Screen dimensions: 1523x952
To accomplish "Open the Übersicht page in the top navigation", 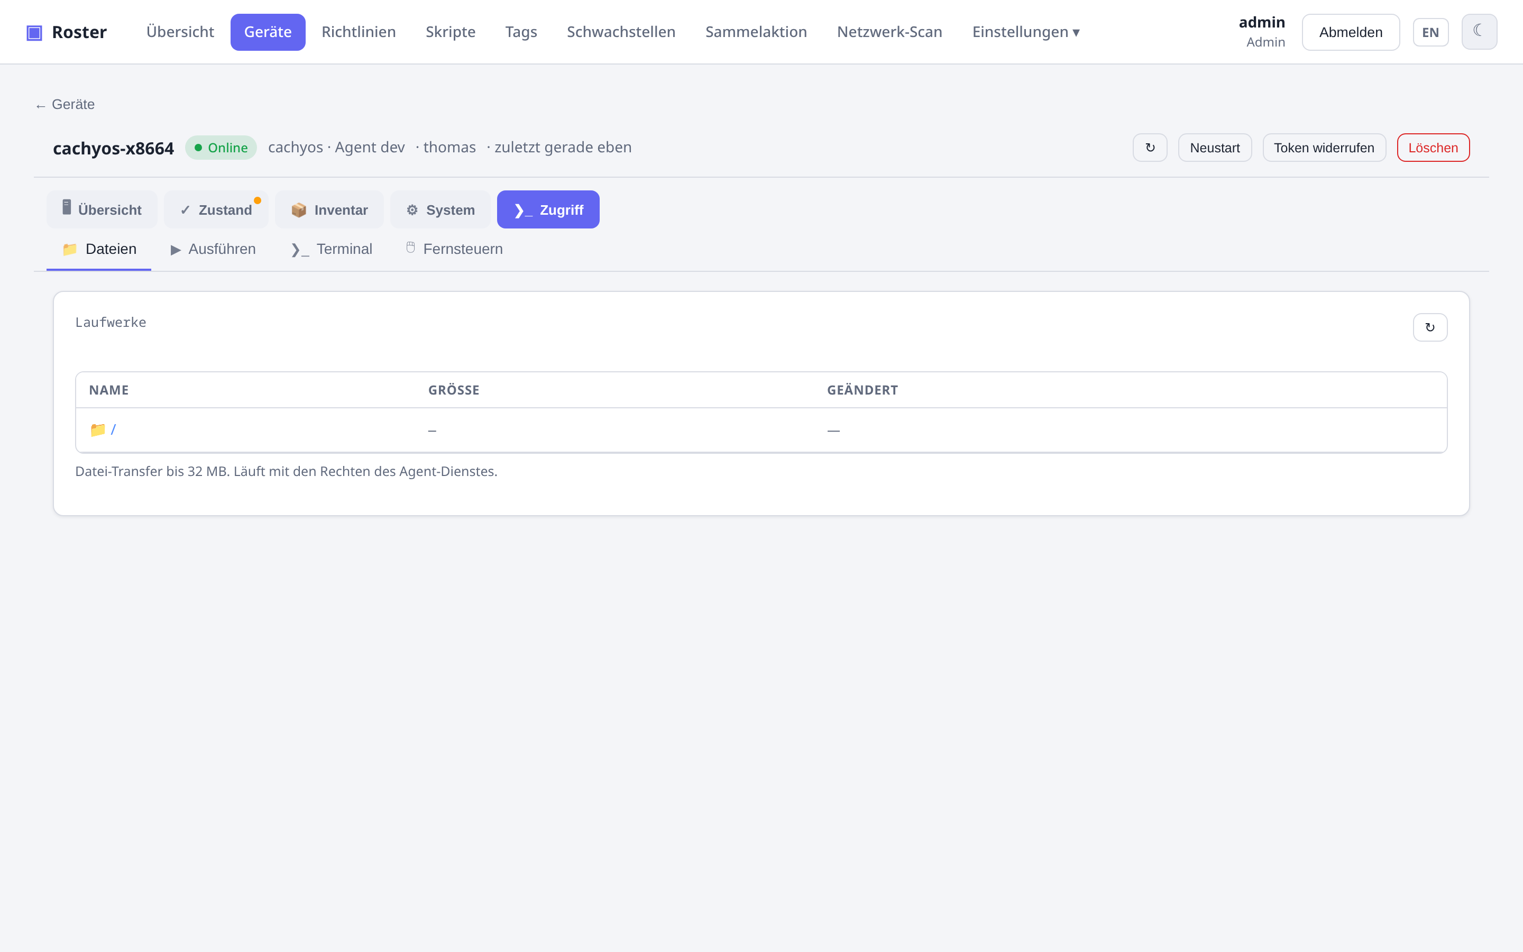I will [180, 32].
